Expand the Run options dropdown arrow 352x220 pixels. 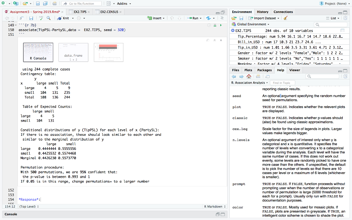[x=201, y=19]
